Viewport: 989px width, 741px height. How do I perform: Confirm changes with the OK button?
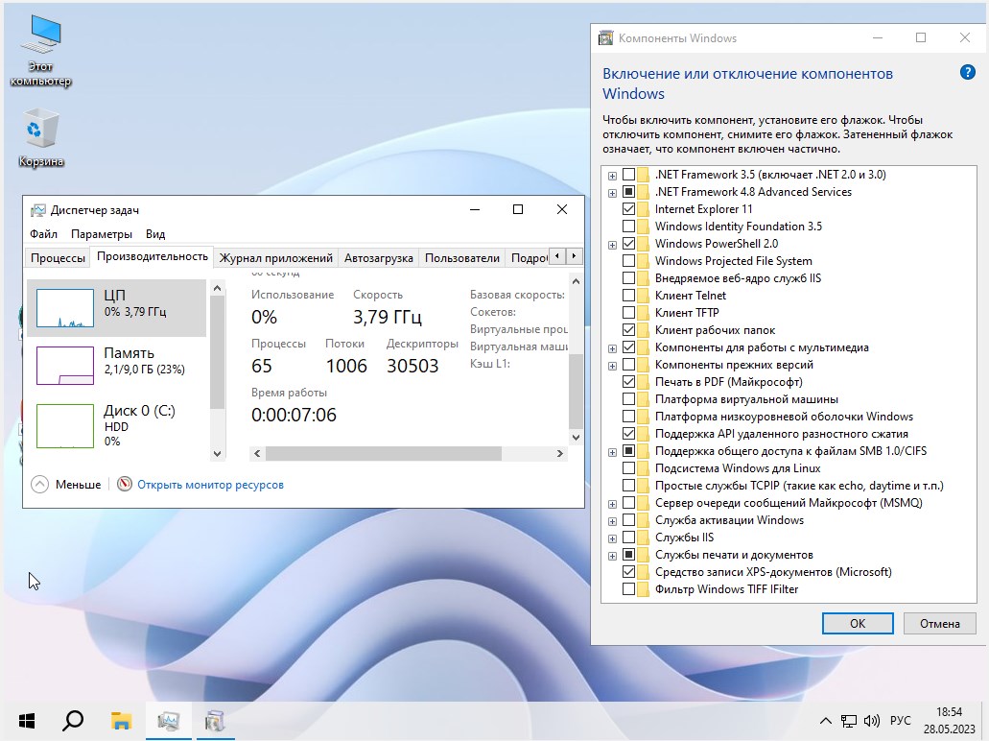click(x=857, y=623)
